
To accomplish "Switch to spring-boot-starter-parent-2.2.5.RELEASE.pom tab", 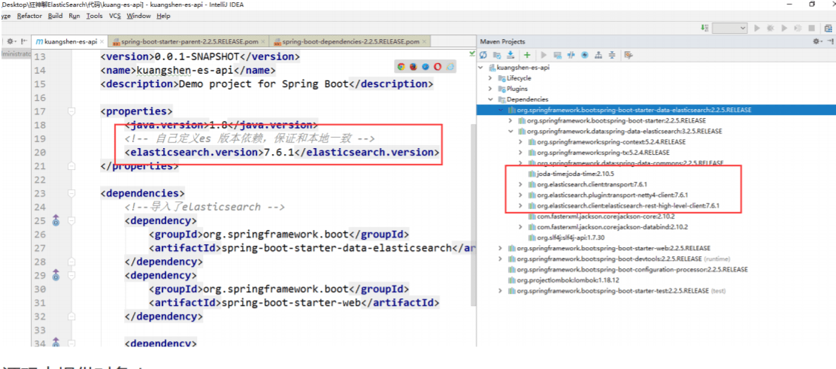I will point(189,41).
